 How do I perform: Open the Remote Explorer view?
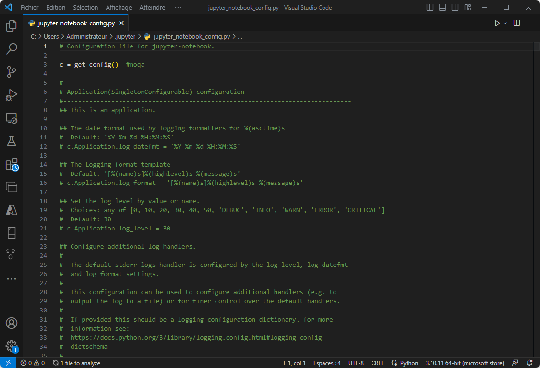[x=12, y=118]
